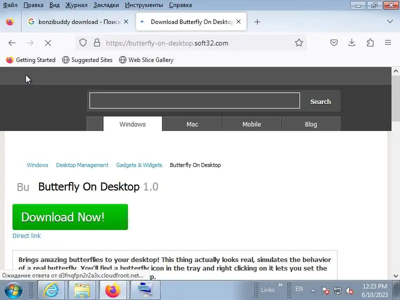Stop loading the page

click(x=48, y=43)
